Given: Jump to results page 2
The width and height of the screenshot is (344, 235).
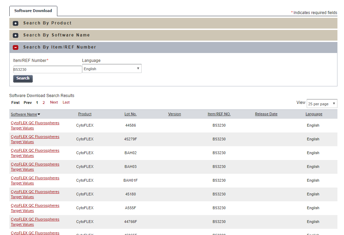Looking at the screenshot, I should tap(44, 103).
